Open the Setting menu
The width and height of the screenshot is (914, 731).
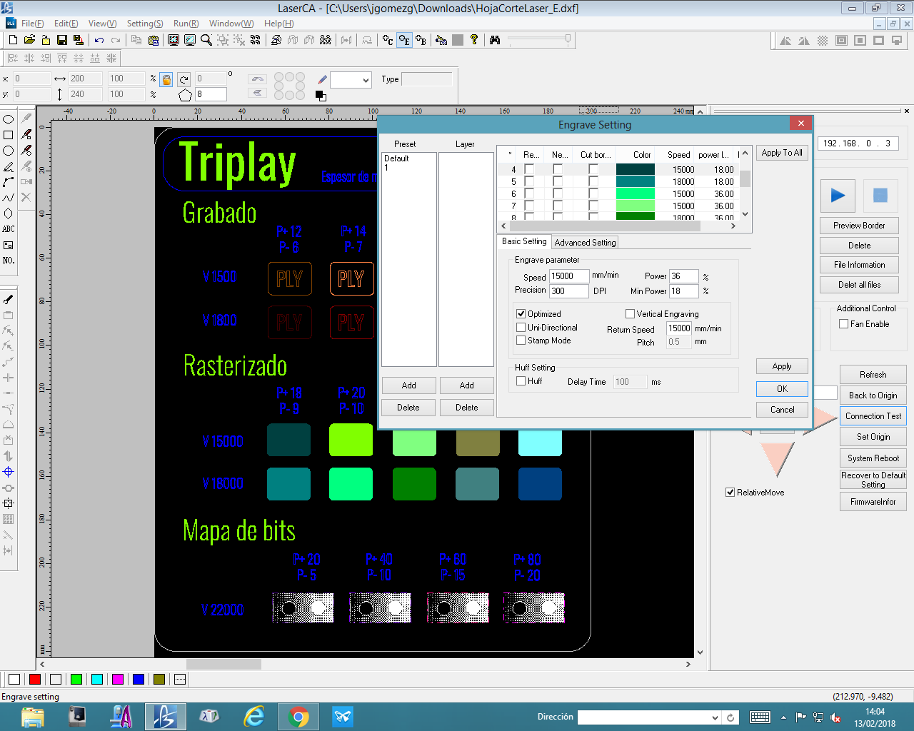pos(145,24)
